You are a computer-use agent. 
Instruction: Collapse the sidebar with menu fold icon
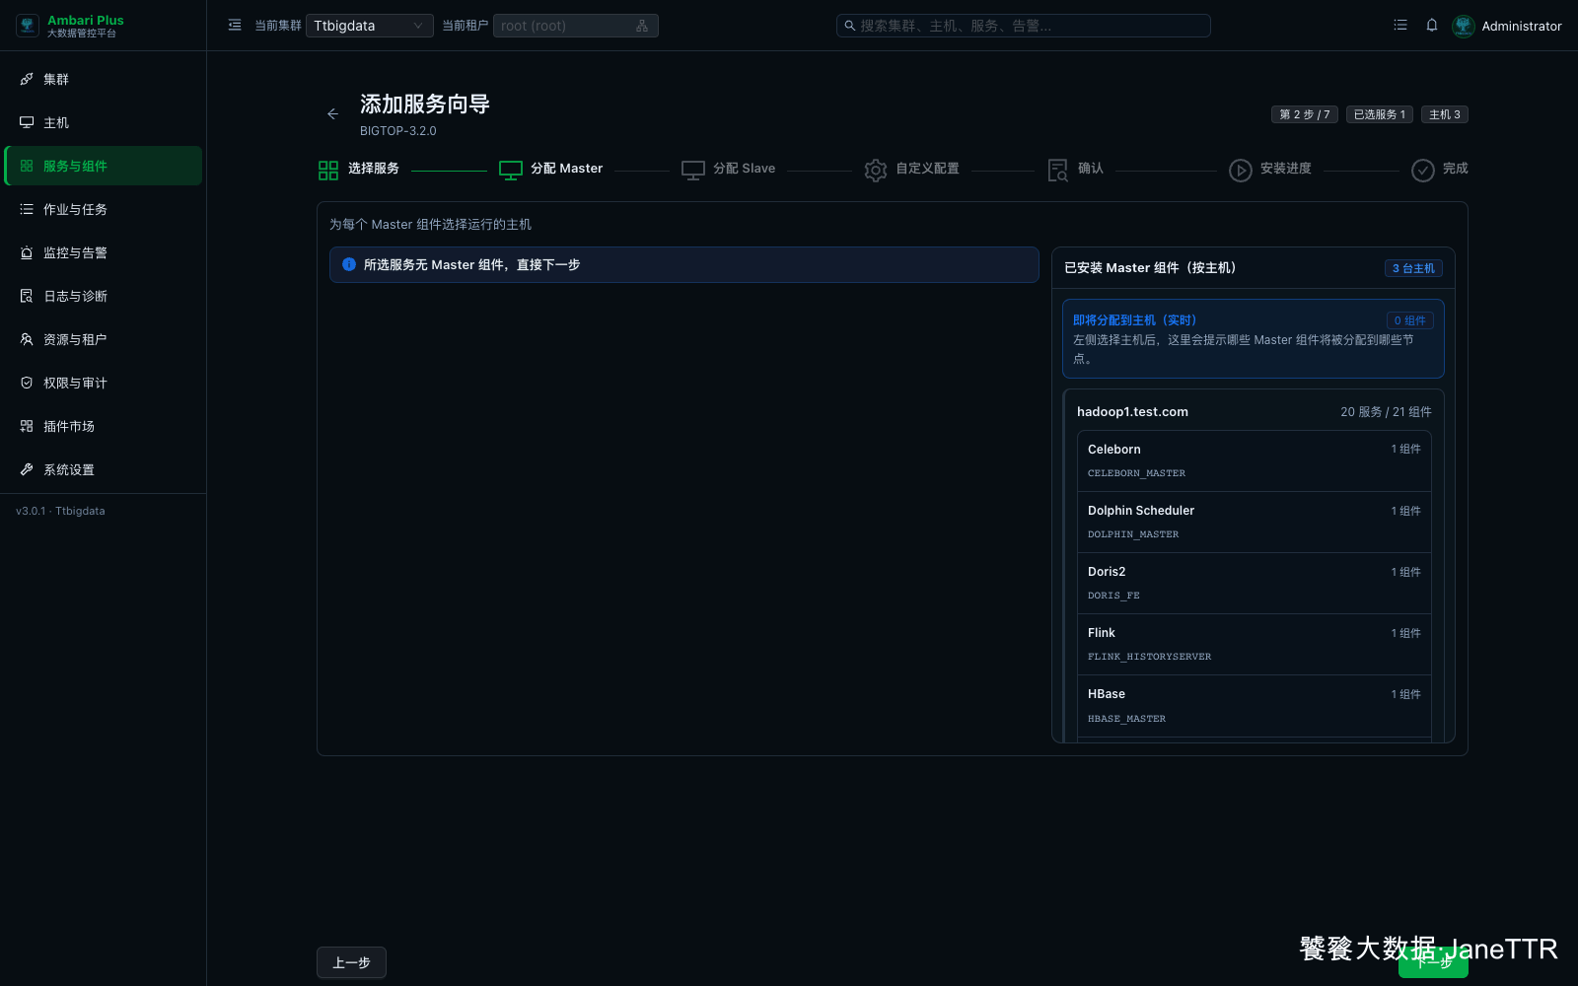point(235,26)
